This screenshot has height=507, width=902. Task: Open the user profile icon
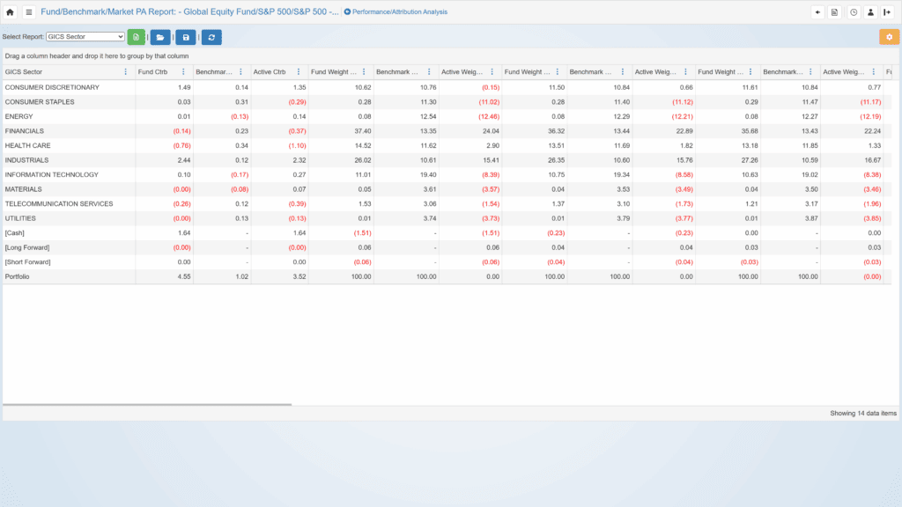(x=870, y=12)
